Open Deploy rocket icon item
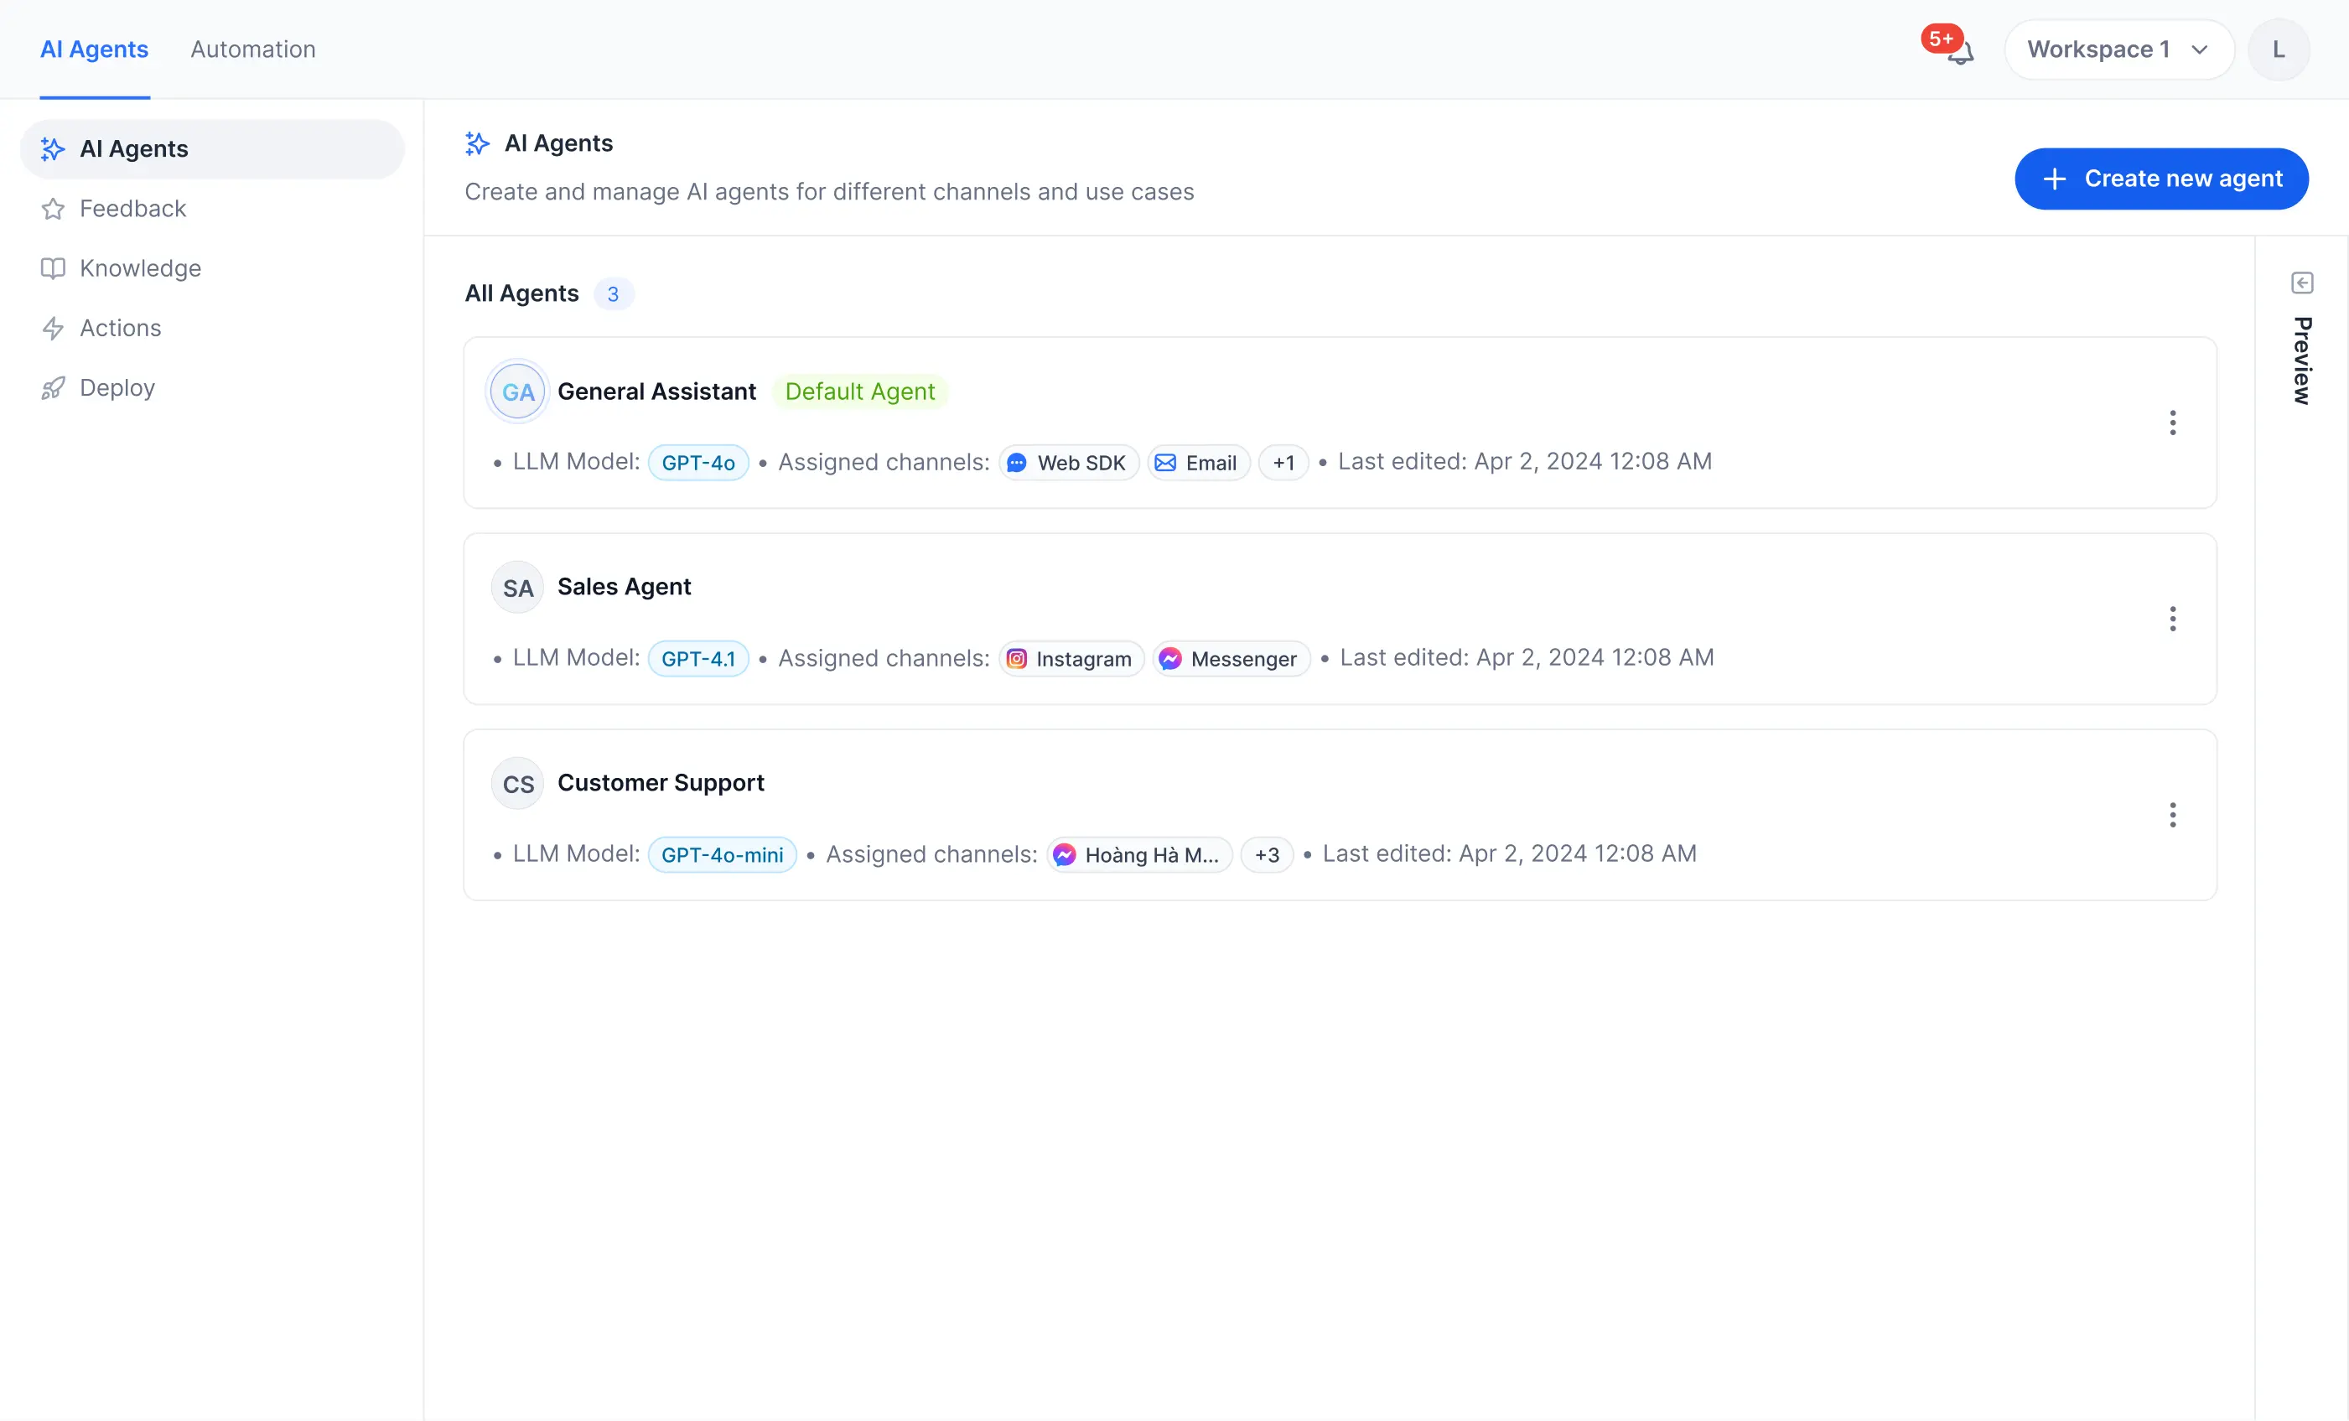Viewport: 2349px width, 1421px height. pyautogui.click(x=54, y=388)
